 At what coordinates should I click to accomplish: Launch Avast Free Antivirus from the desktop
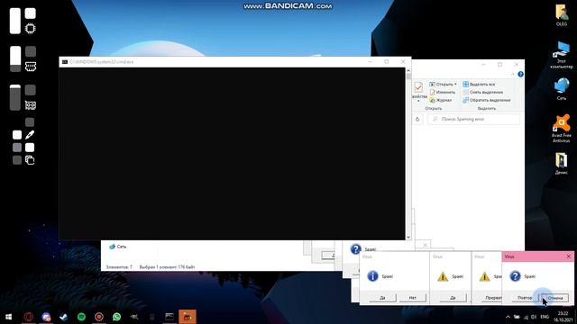pos(561,129)
